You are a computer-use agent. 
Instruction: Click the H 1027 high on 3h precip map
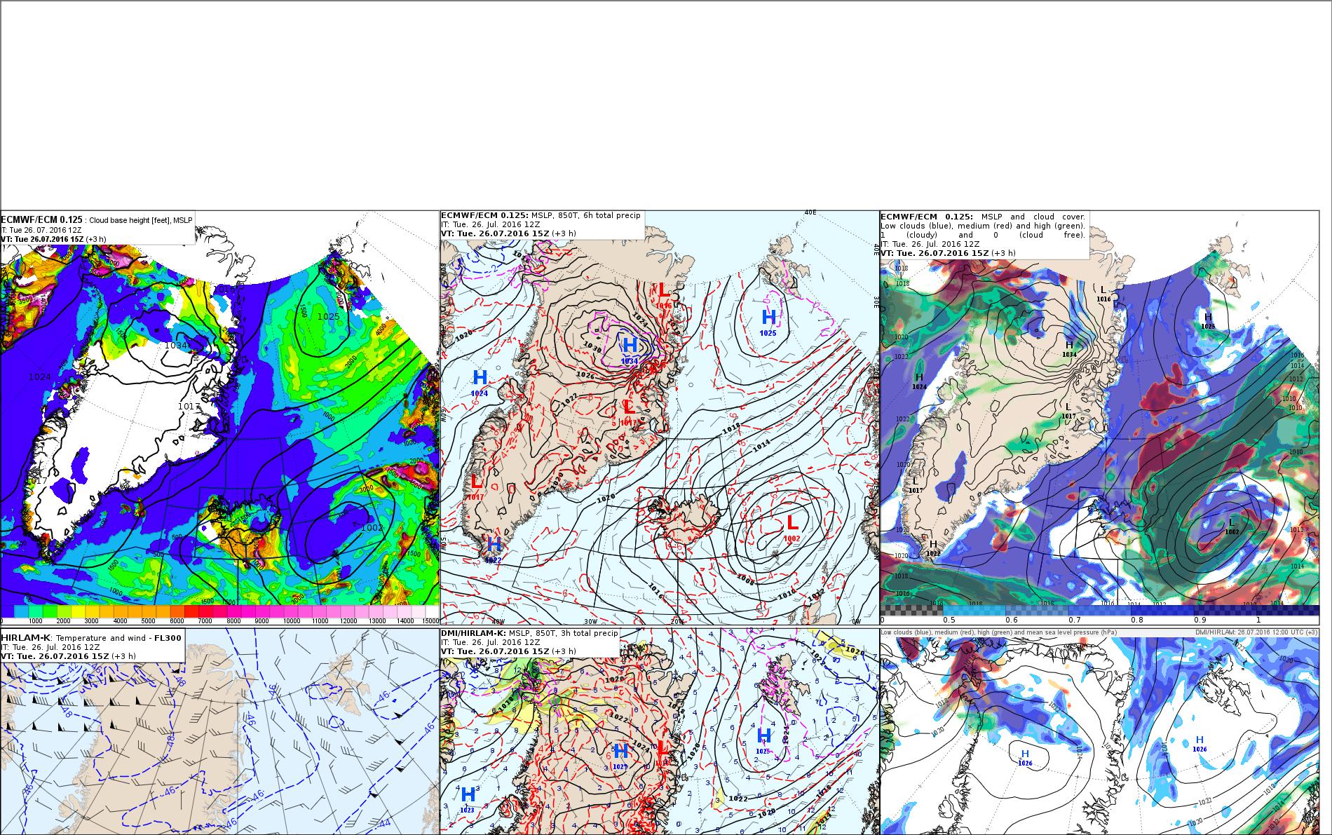tap(620, 756)
